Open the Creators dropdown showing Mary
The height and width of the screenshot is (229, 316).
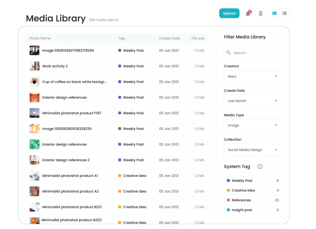(x=253, y=76)
